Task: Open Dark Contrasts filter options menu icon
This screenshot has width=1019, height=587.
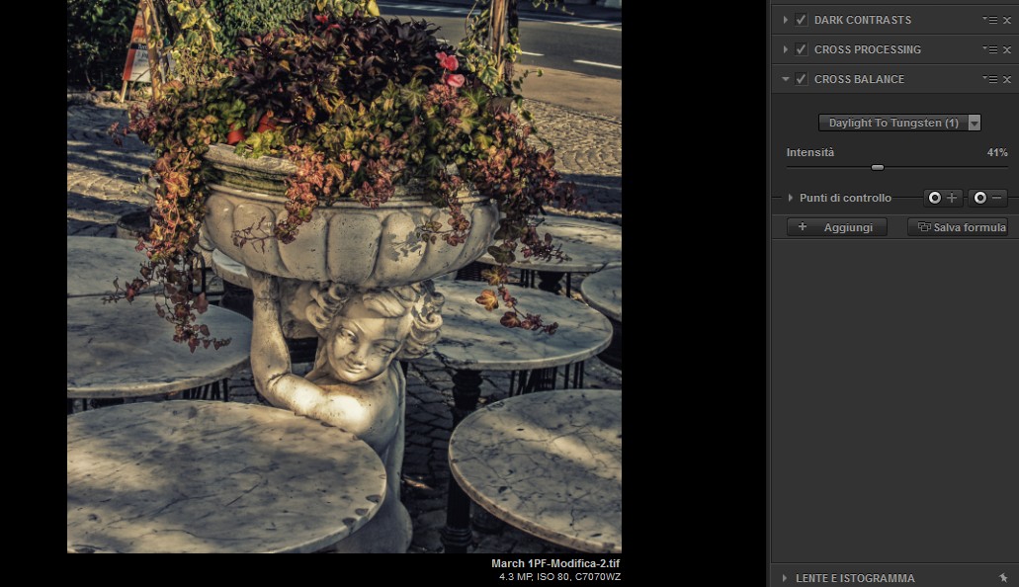Action: click(990, 20)
